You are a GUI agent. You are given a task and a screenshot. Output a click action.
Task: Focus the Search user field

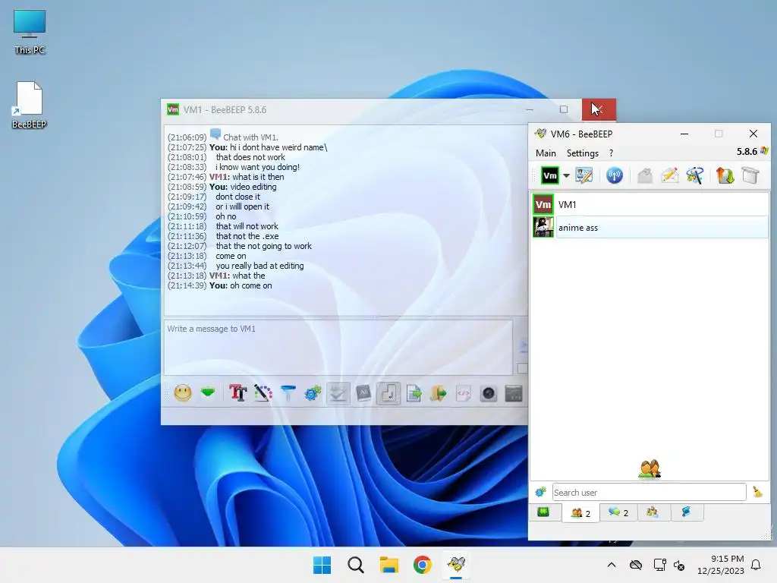click(x=650, y=492)
